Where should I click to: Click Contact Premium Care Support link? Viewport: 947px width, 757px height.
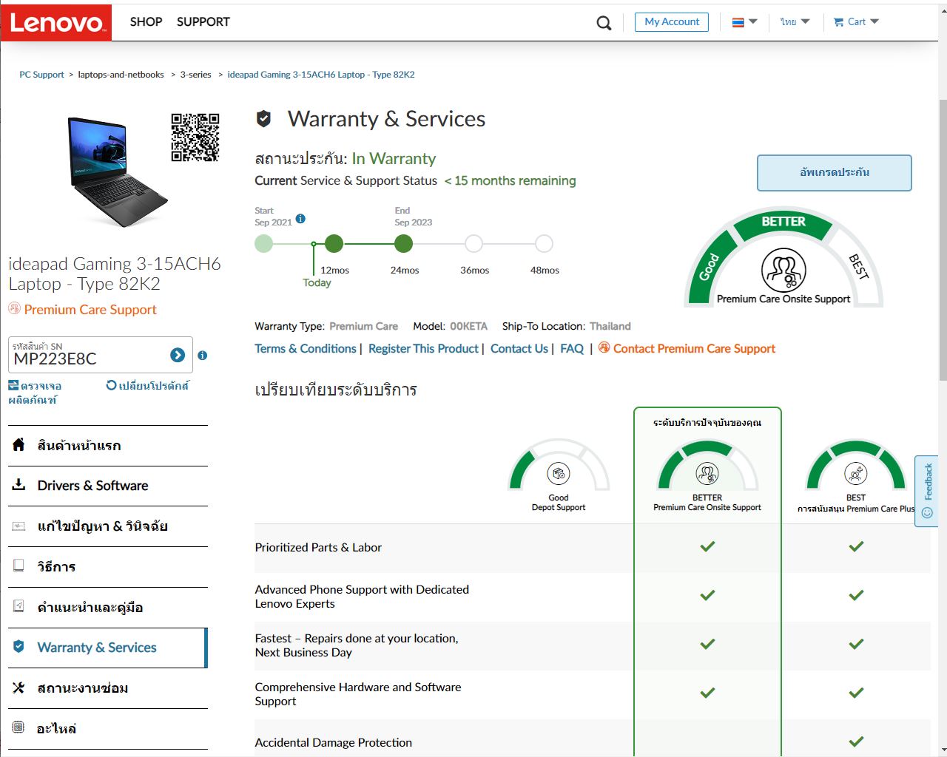[693, 349]
